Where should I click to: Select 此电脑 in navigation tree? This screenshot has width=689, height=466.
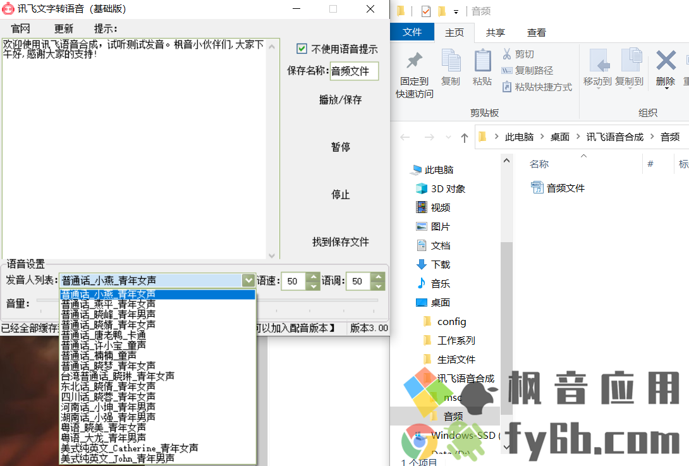[x=432, y=169]
